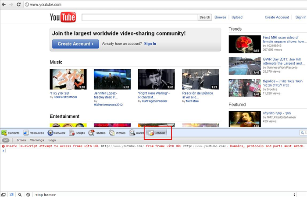Click the Entertainment section heading

pos(64,116)
